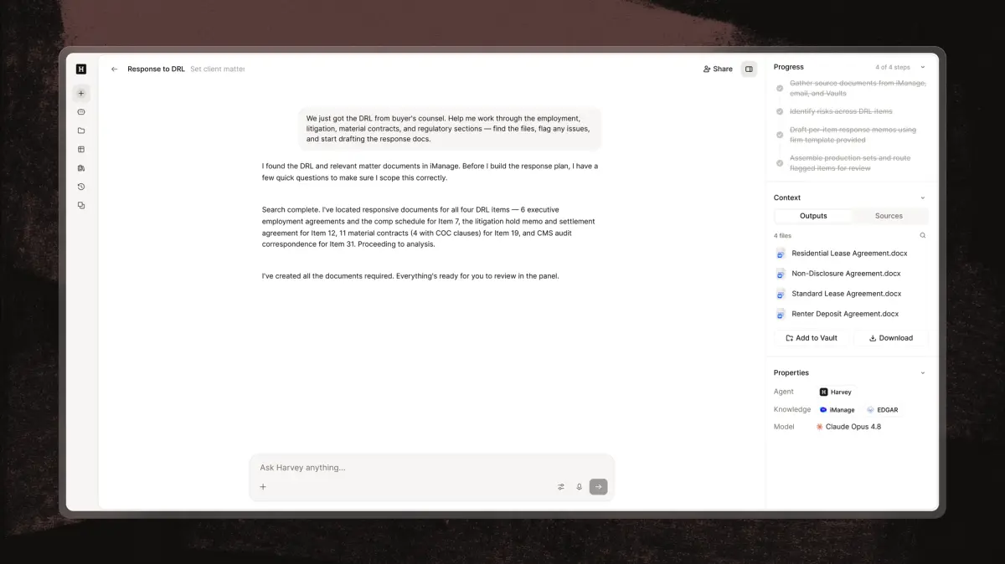Collapse the Properties section chevron

(923, 373)
